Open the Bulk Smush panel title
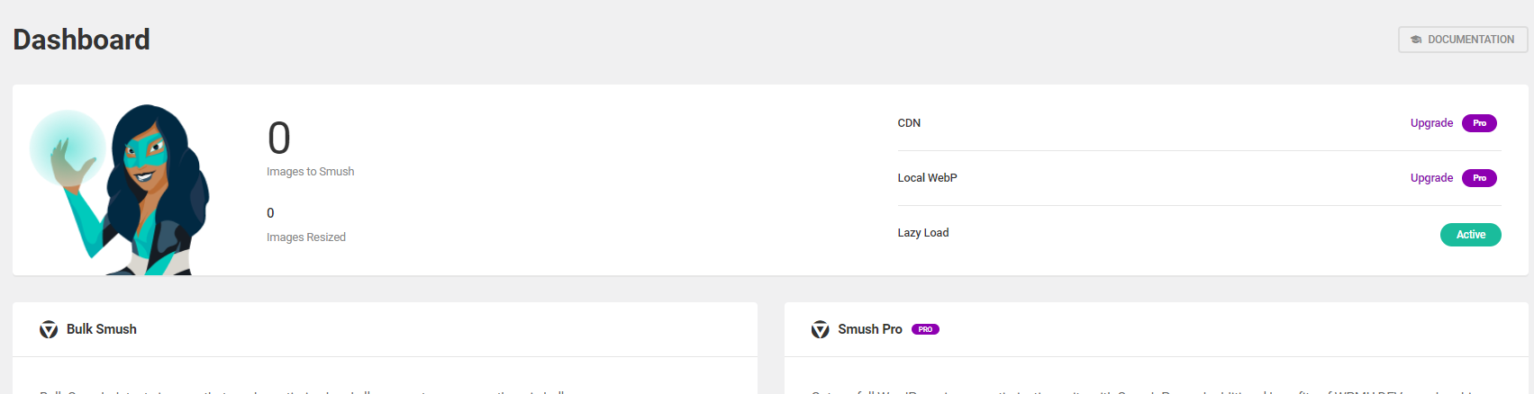The height and width of the screenshot is (394, 1534). tap(102, 329)
